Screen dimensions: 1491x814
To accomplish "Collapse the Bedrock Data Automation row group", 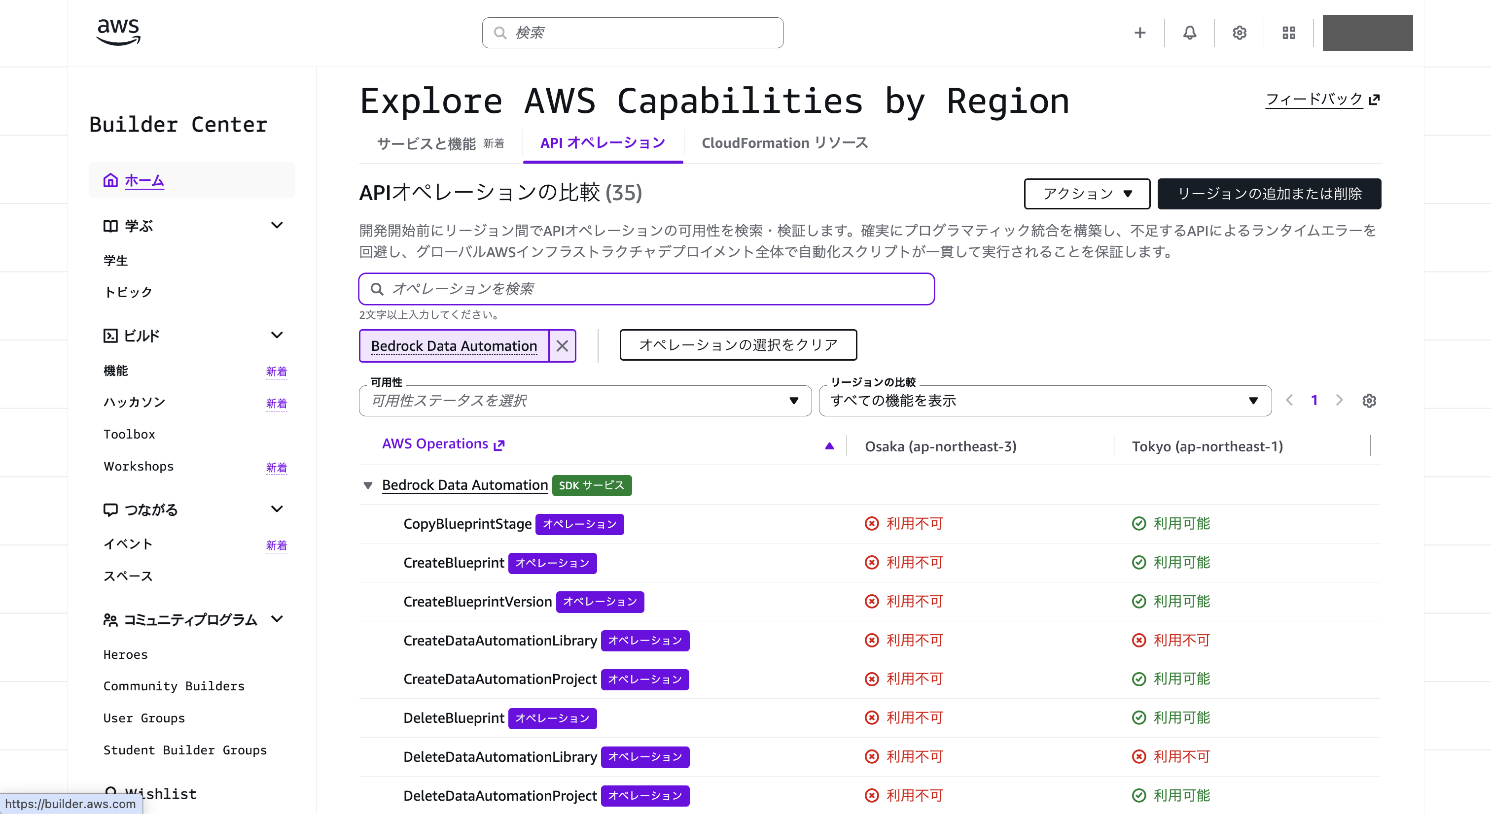I will pyautogui.click(x=367, y=485).
